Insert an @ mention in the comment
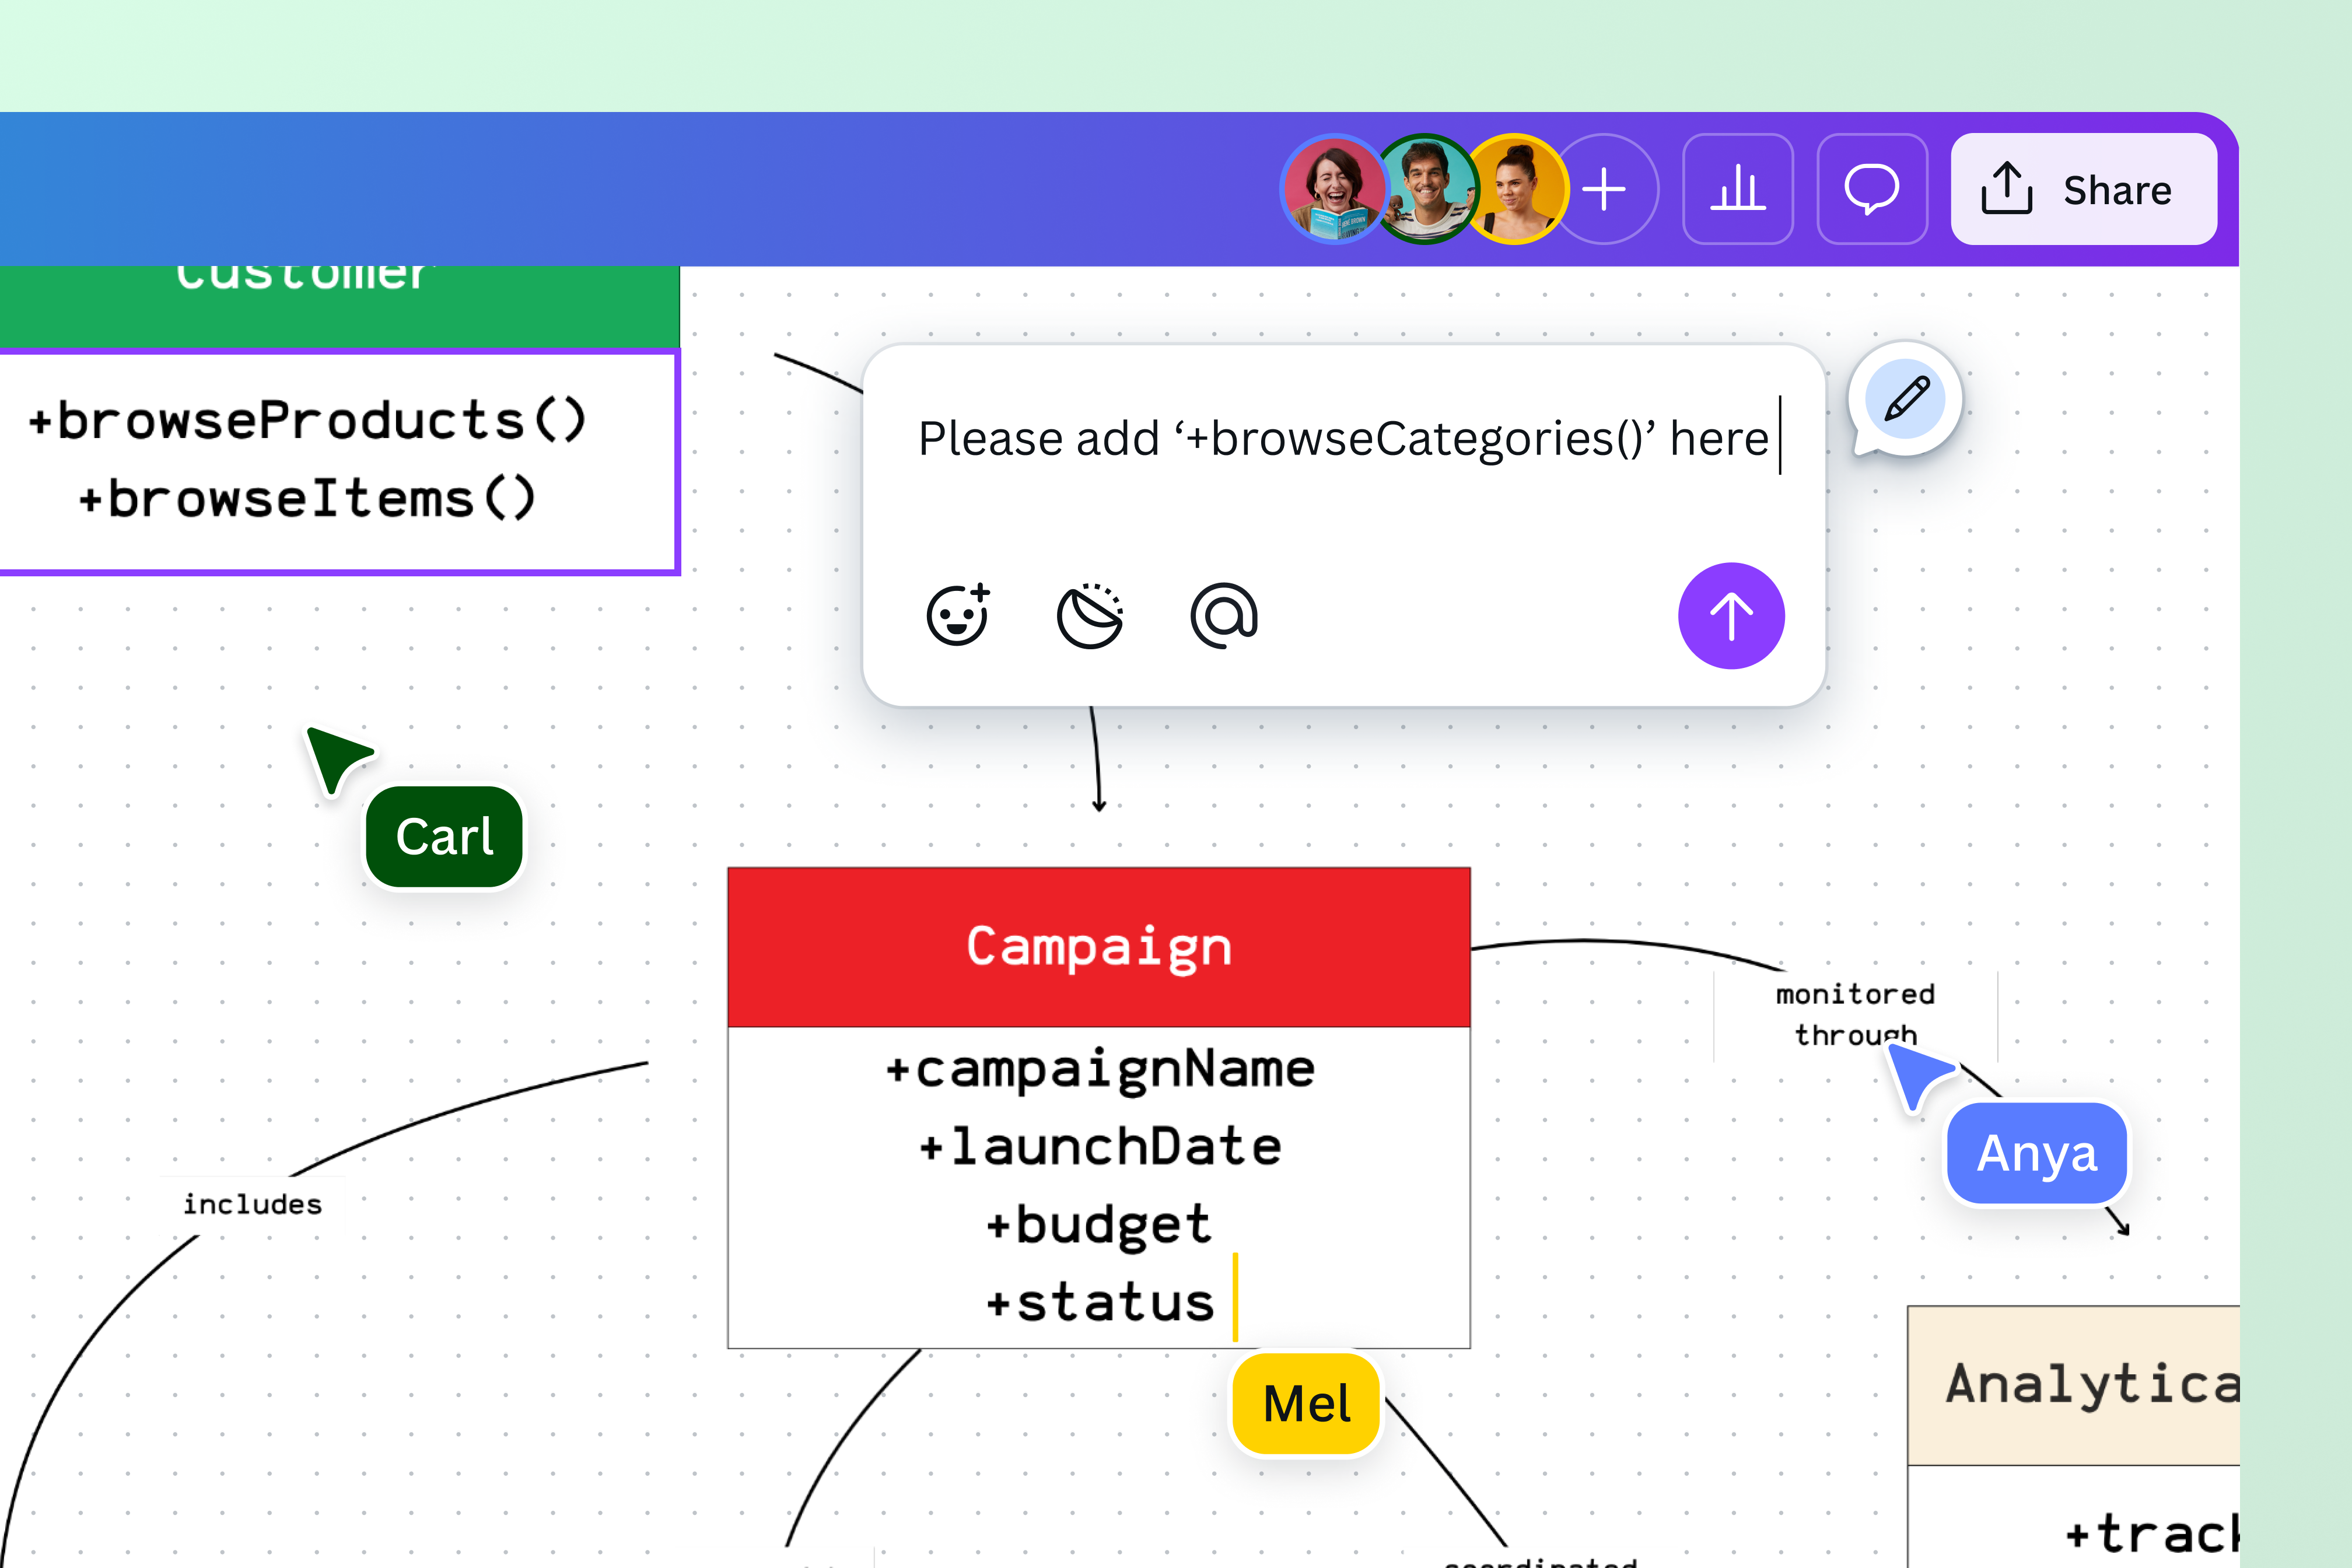This screenshot has height=1568, width=2352. click(x=1224, y=615)
